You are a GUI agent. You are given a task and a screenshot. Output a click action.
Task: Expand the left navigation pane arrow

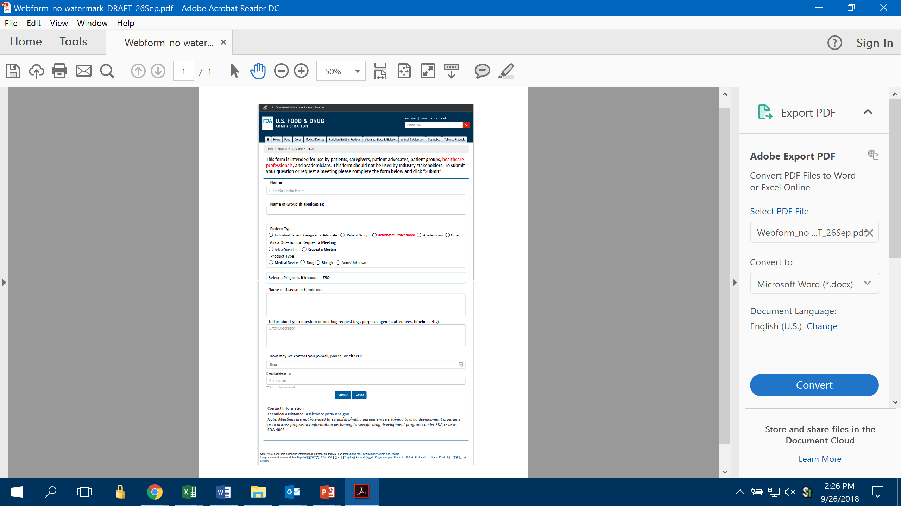(4, 283)
